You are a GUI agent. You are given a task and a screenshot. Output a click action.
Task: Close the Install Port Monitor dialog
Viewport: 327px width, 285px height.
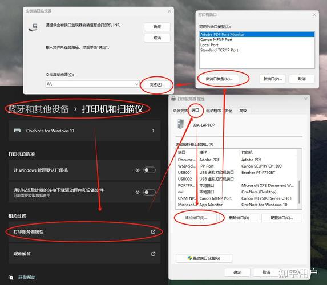(x=169, y=11)
